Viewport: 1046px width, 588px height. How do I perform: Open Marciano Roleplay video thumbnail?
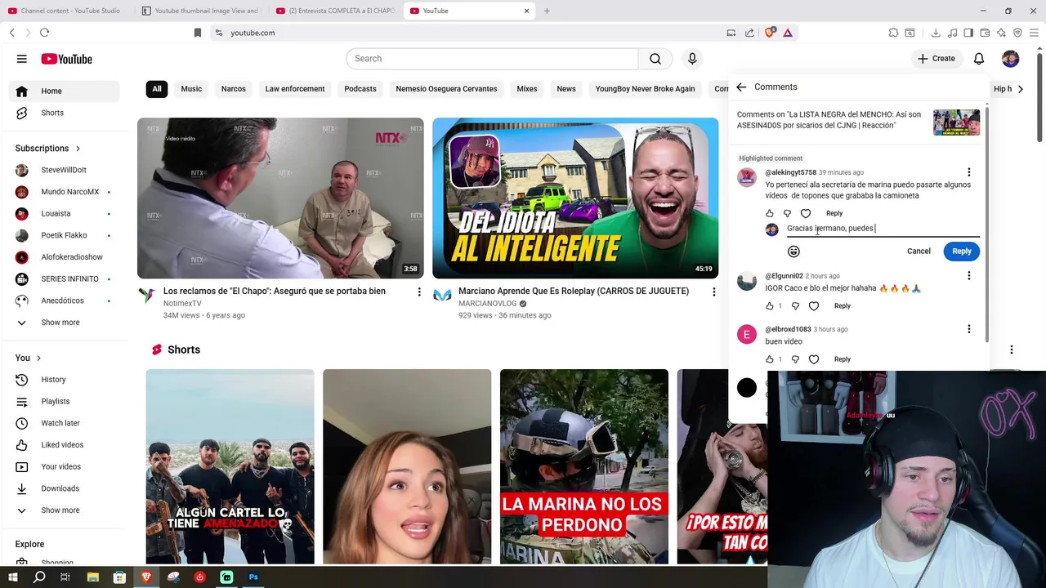point(575,198)
